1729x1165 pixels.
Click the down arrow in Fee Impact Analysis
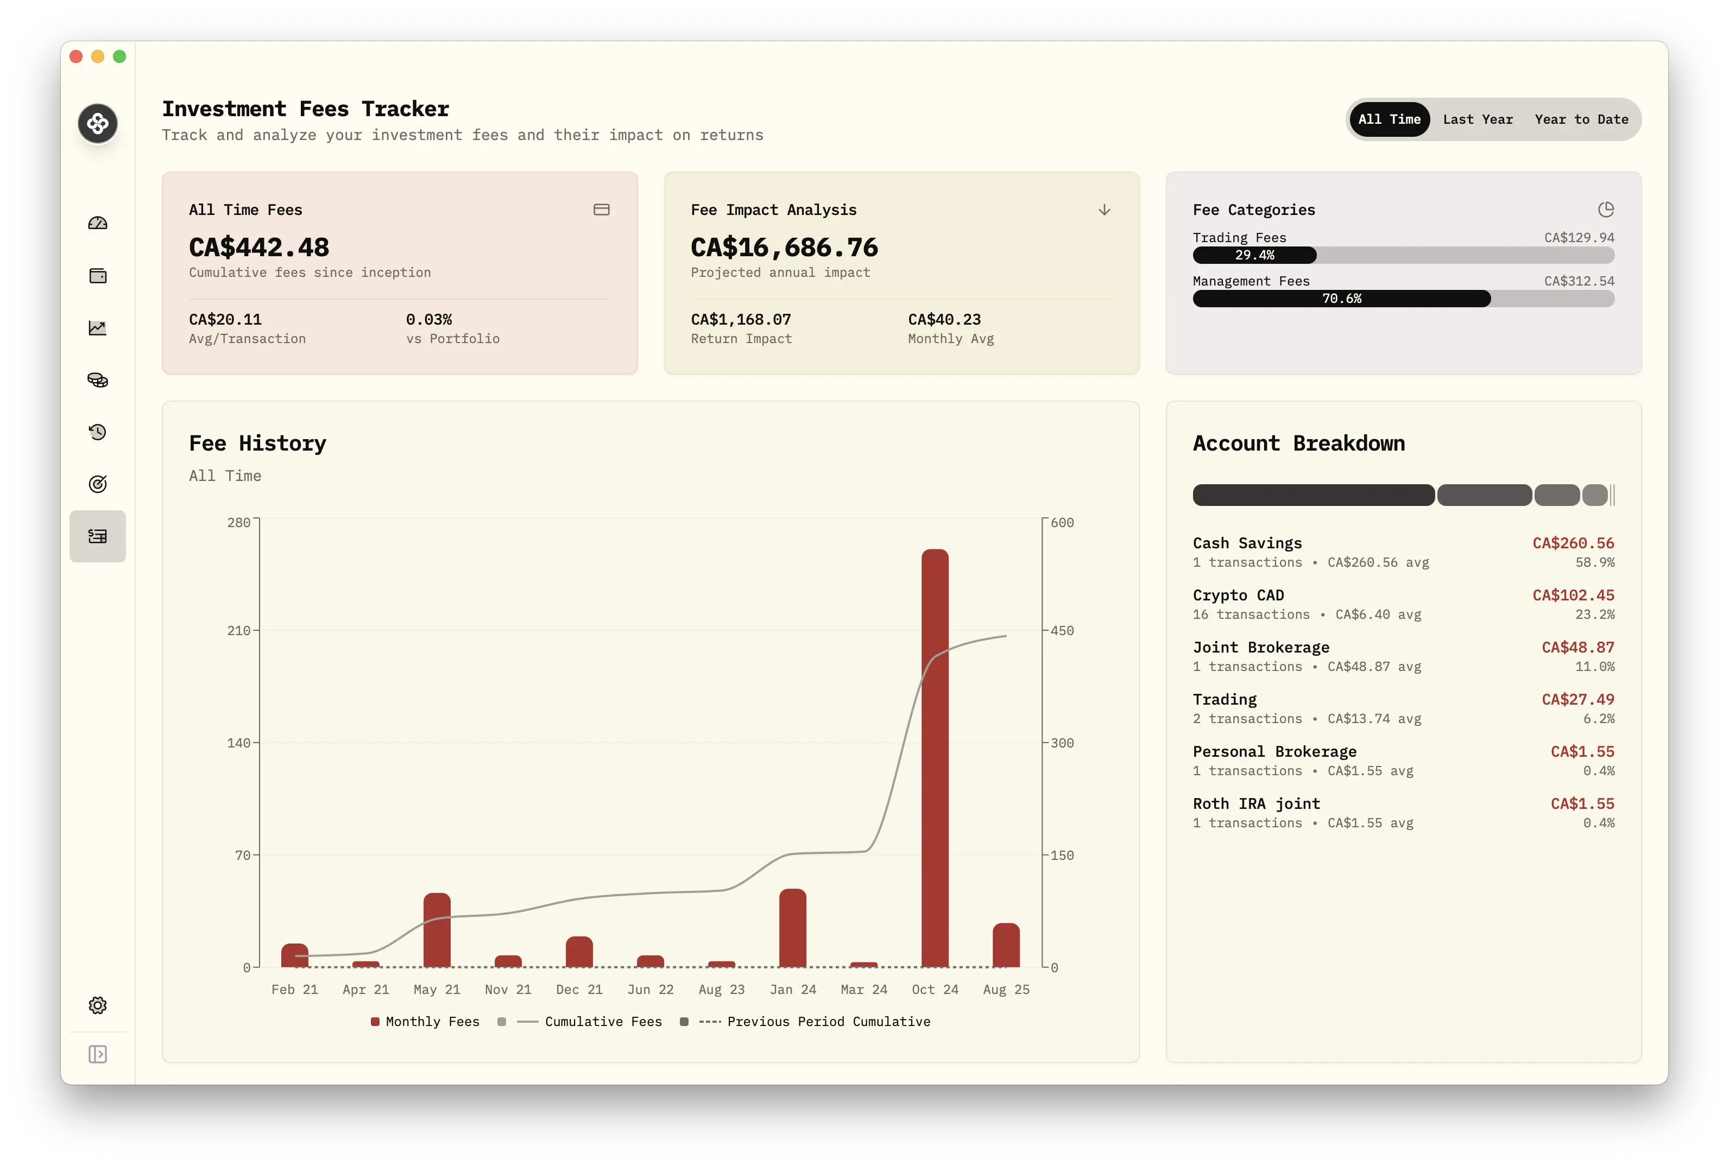1104,210
